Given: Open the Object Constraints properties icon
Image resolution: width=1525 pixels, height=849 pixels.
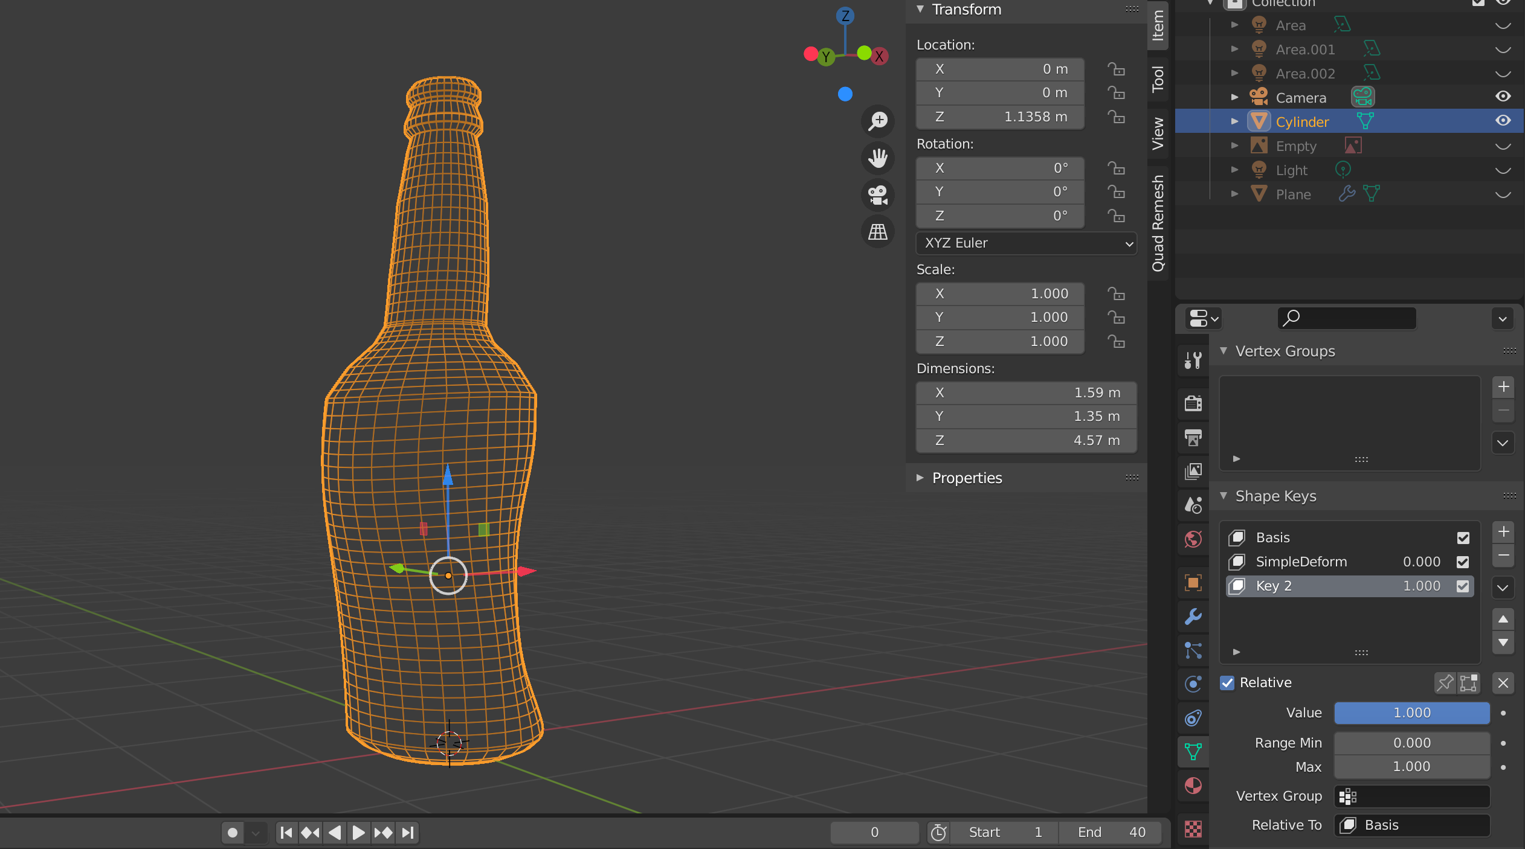Looking at the screenshot, I should pyautogui.click(x=1193, y=718).
